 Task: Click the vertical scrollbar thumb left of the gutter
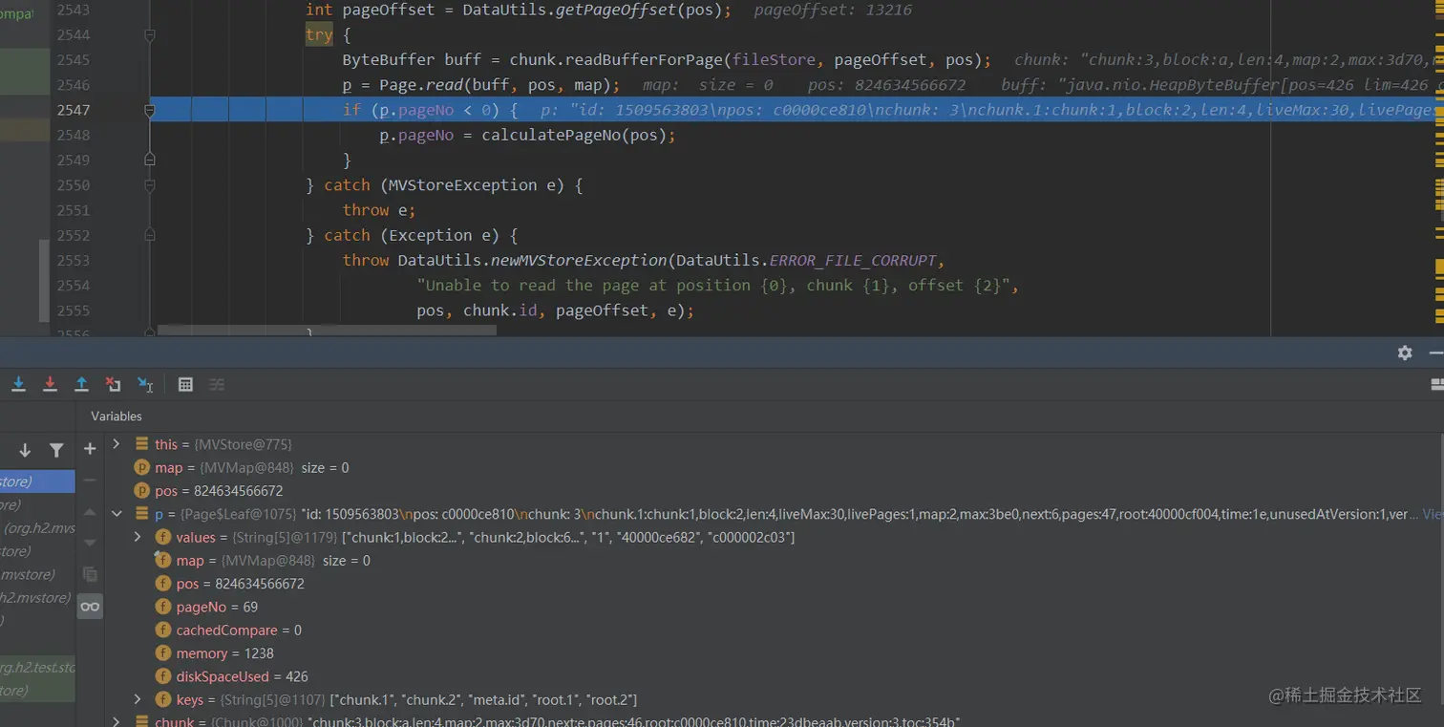[x=42, y=281]
